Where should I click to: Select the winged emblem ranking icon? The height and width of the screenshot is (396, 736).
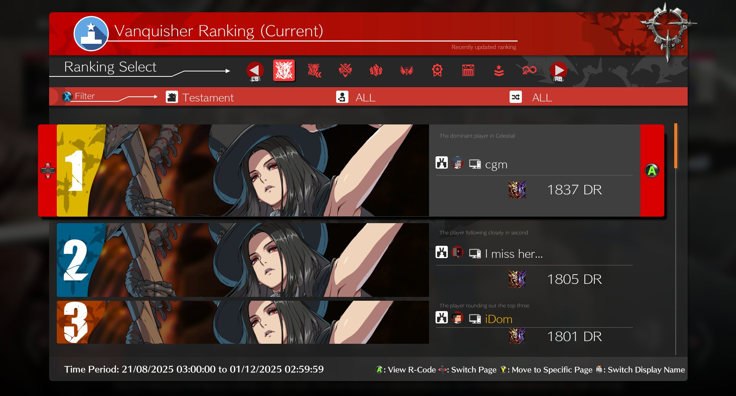407,70
